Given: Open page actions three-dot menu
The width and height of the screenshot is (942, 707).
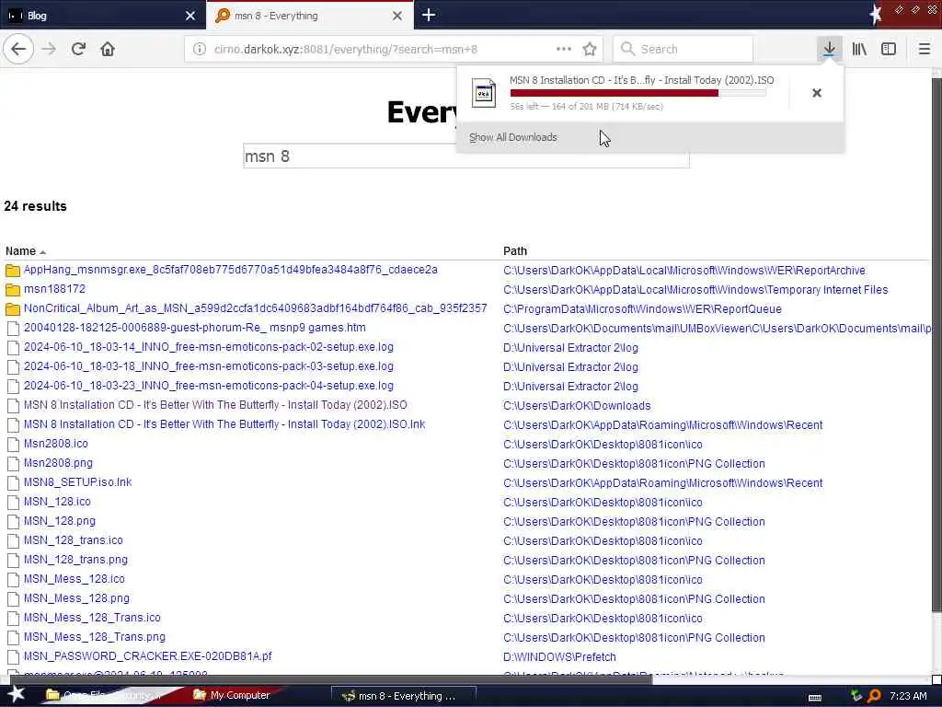Looking at the screenshot, I should pyautogui.click(x=564, y=50).
